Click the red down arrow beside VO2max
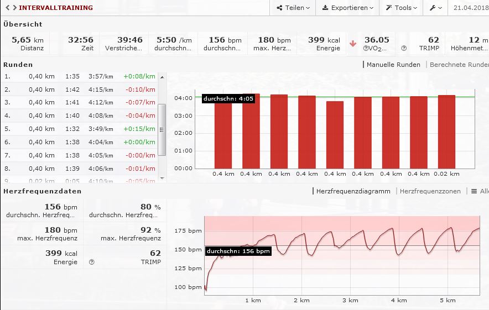Viewport: 489px width, 310px height. [x=353, y=44]
